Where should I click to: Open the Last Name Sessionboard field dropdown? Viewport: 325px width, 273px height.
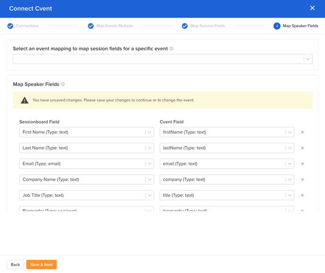[87, 148]
